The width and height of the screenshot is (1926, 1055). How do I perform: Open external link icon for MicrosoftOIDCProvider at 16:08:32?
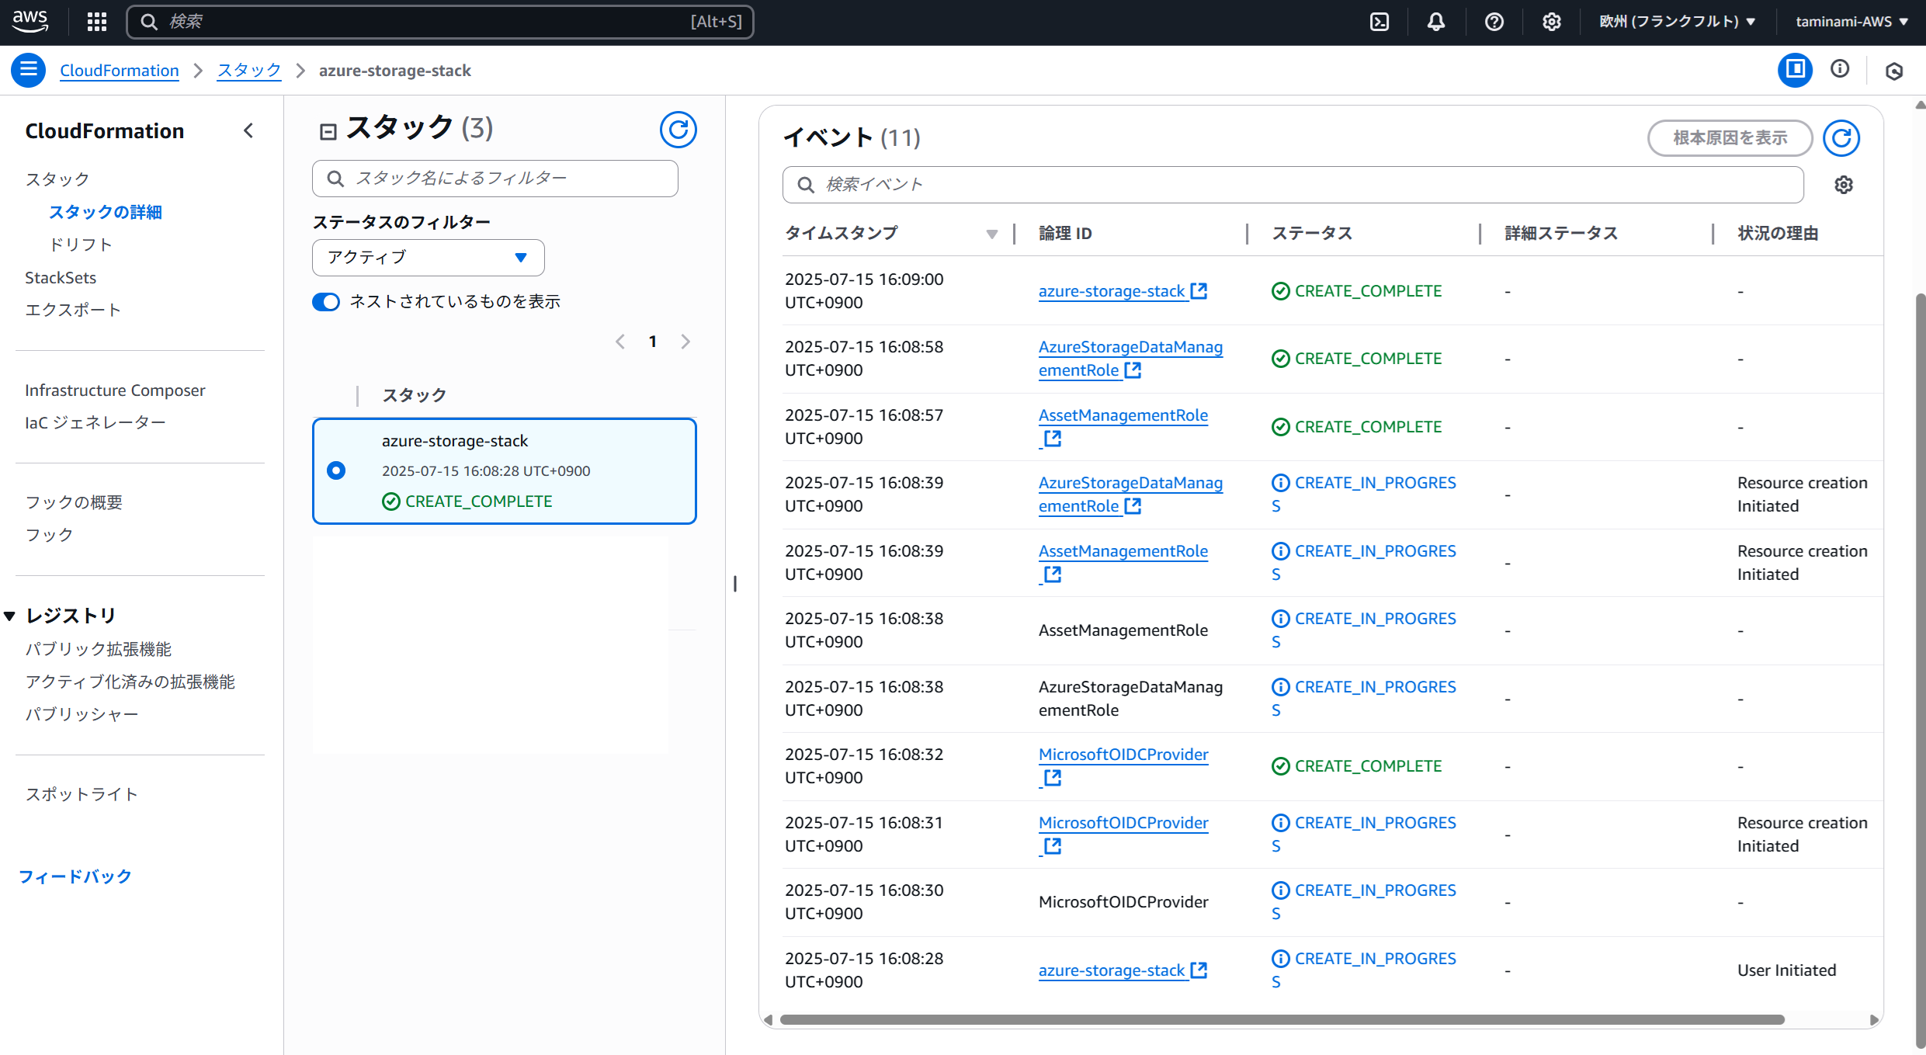coord(1053,778)
